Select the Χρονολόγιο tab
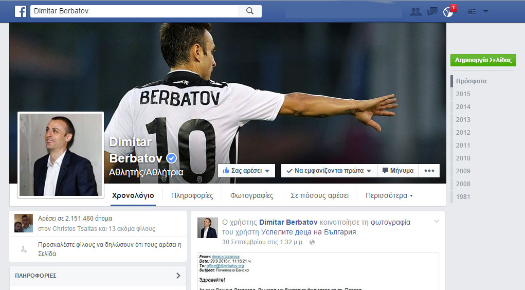The height and width of the screenshot is (290, 525). 133,195
